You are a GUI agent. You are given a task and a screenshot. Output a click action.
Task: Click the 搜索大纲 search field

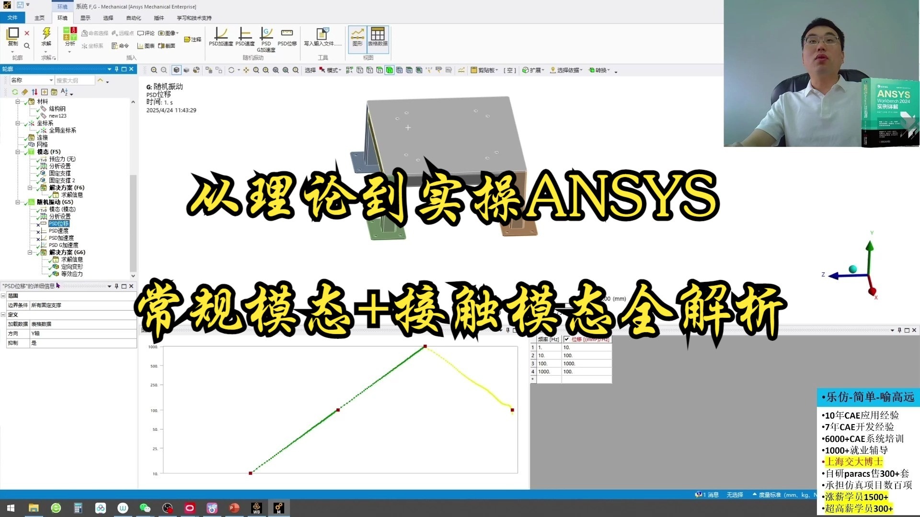(75, 80)
